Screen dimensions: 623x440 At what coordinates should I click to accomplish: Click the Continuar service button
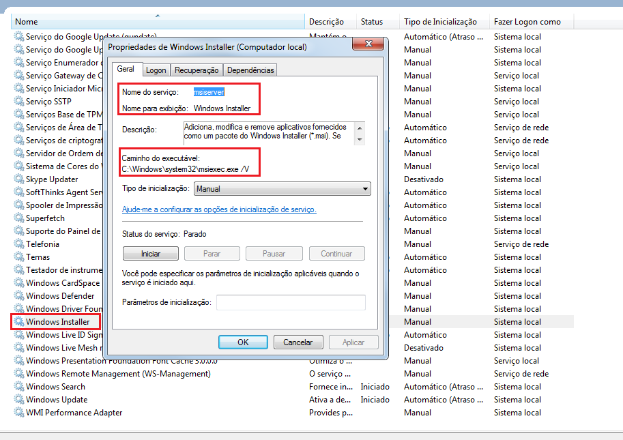[336, 253]
